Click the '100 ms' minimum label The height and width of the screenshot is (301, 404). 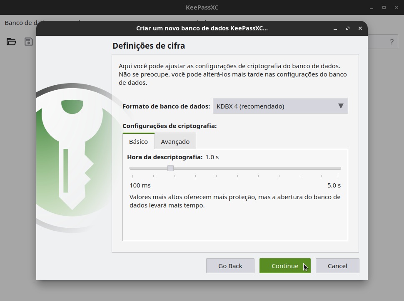point(140,185)
